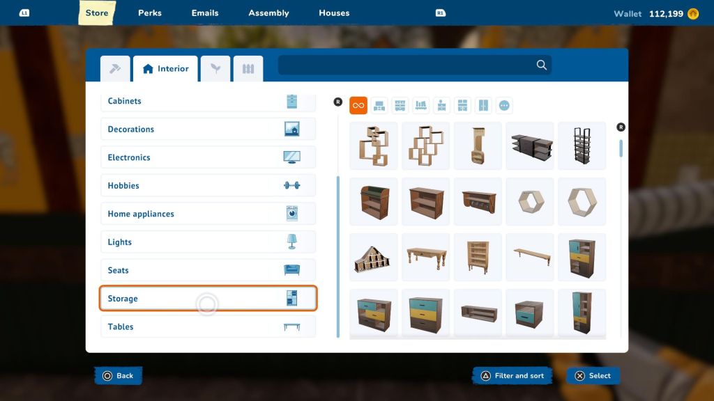Switch to the garden plant tab
The width and height of the screenshot is (714, 401).
tap(215, 69)
